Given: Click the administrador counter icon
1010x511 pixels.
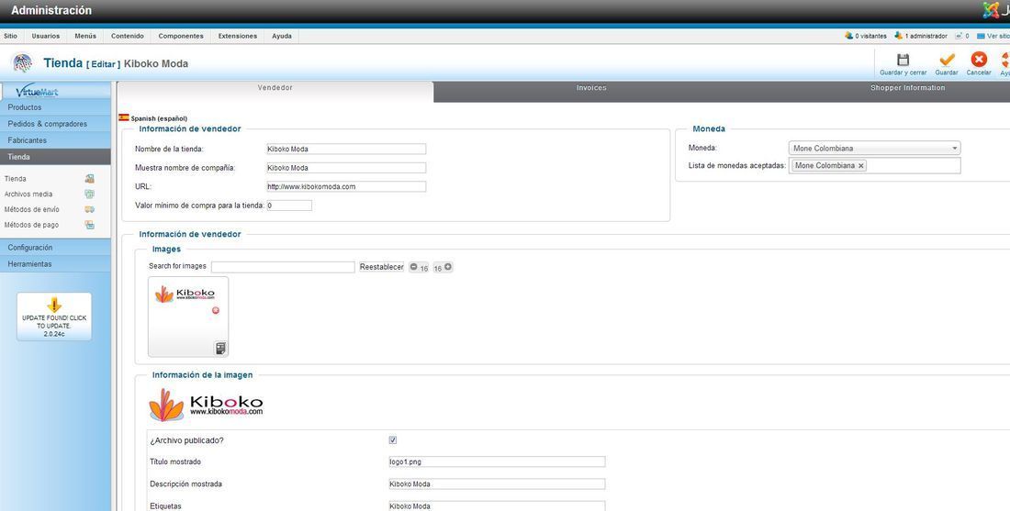Looking at the screenshot, I should click(x=899, y=36).
